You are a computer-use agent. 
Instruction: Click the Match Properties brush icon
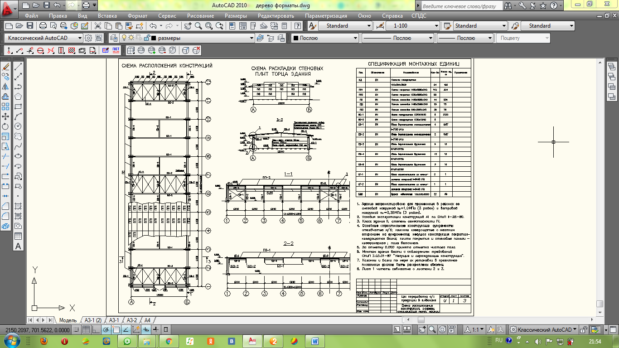(x=129, y=26)
